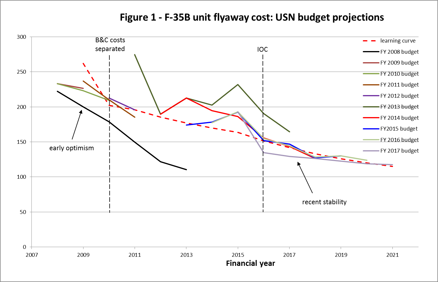Click the dark green FY 2013 peak at 2015
The width and height of the screenshot is (438, 282).
(x=238, y=85)
